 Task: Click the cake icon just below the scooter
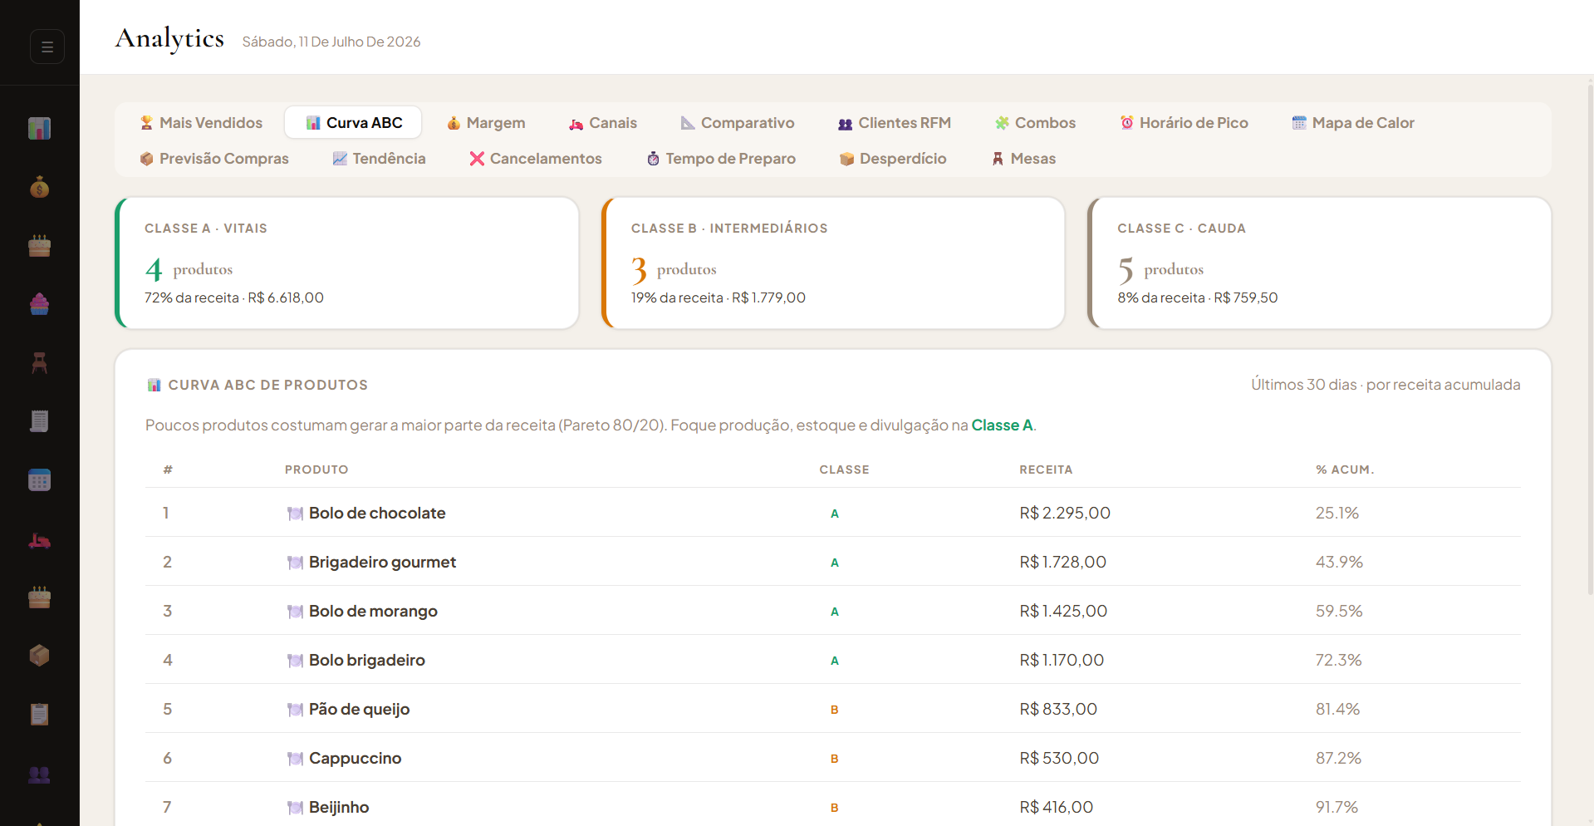tap(39, 597)
